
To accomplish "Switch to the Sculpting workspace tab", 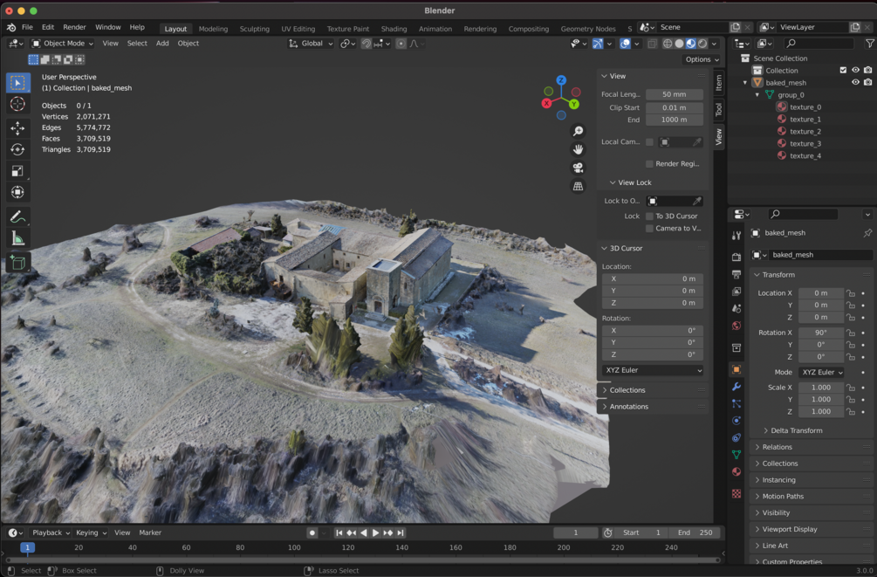I will click(x=254, y=29).
